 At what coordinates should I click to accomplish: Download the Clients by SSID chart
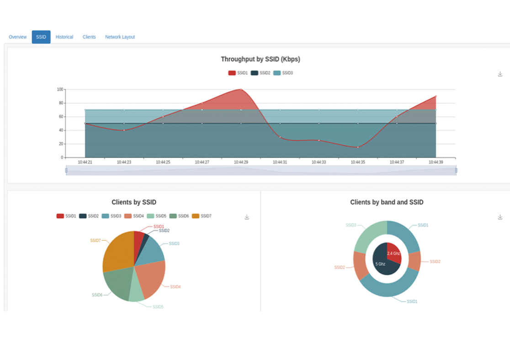pyautogui.click(x=247, y=217)
